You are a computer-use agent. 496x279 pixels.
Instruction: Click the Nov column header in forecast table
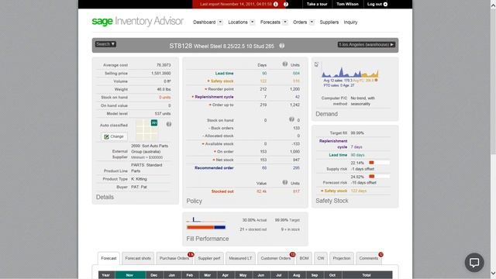tap(130, 275)
